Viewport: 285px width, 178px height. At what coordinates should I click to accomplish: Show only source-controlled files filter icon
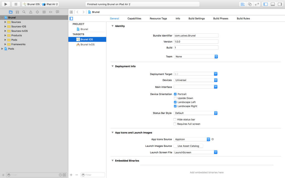(64, 175)
